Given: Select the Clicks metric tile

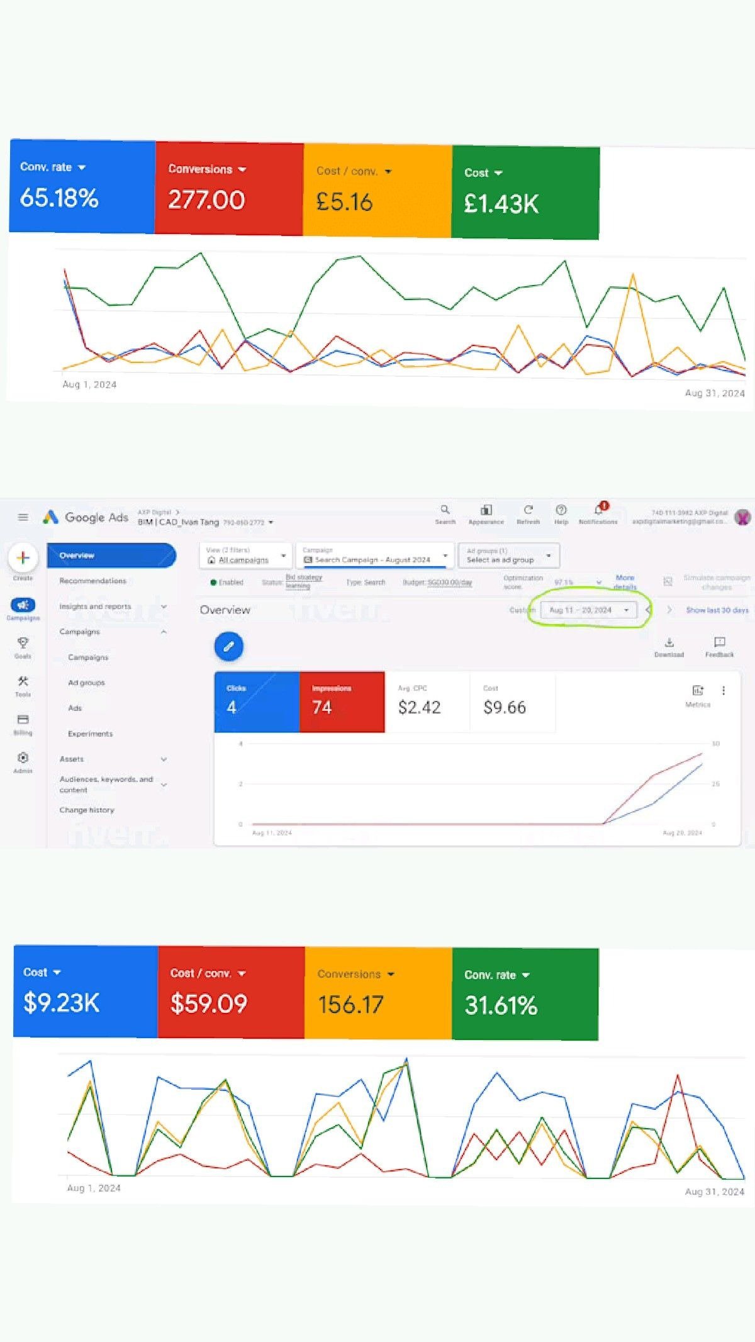Looking at the screenshot, I should [257, 702].
